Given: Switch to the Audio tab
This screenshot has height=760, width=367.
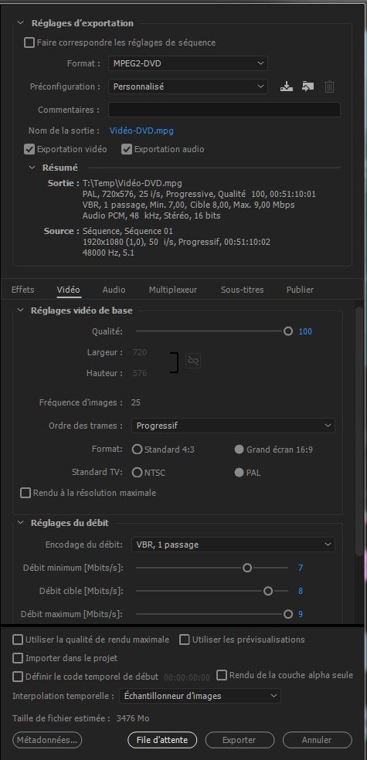Looking at the screenshot, I should [114, 290].
